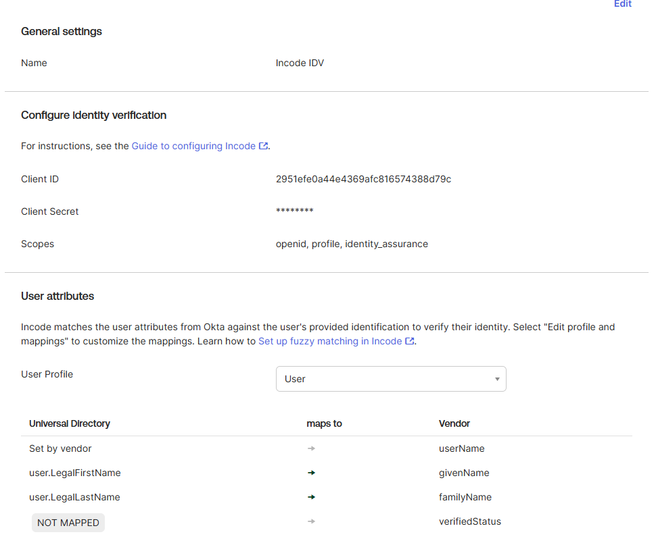
Task: Click the verifiedStatus vendor attribute
Action: pyautogui.click(x=470, y=521)
